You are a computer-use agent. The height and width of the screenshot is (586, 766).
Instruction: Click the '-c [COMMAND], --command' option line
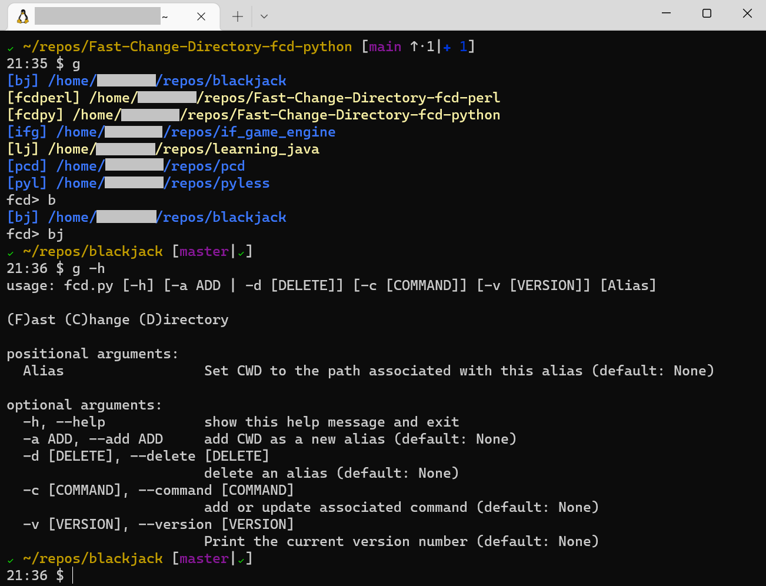[x=158, y=490]
